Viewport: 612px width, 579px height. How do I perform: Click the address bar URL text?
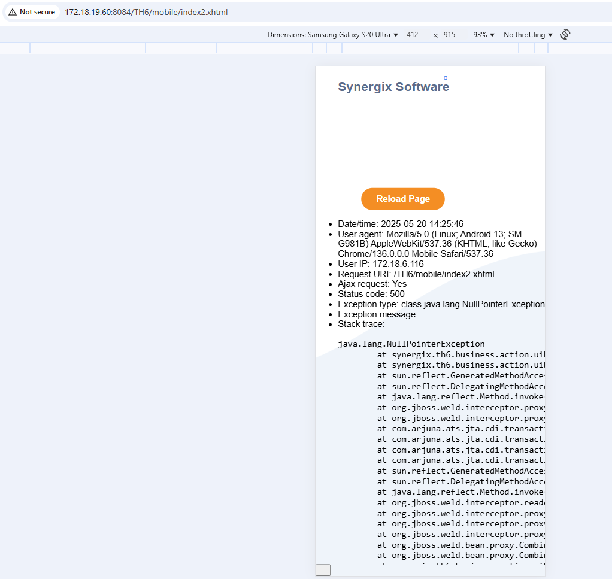[x=146, y=12]
